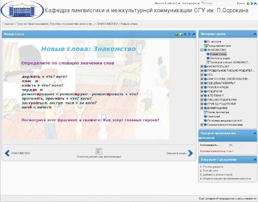
Task: Expand the КАКАЯ ПОЛЬЗА? tree node
Action: tap(202, 67)
